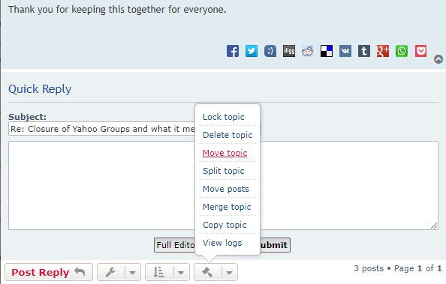The height and width of the screenshot is (284, 446).
Task: Click the VK share icon
Action: 345,51
